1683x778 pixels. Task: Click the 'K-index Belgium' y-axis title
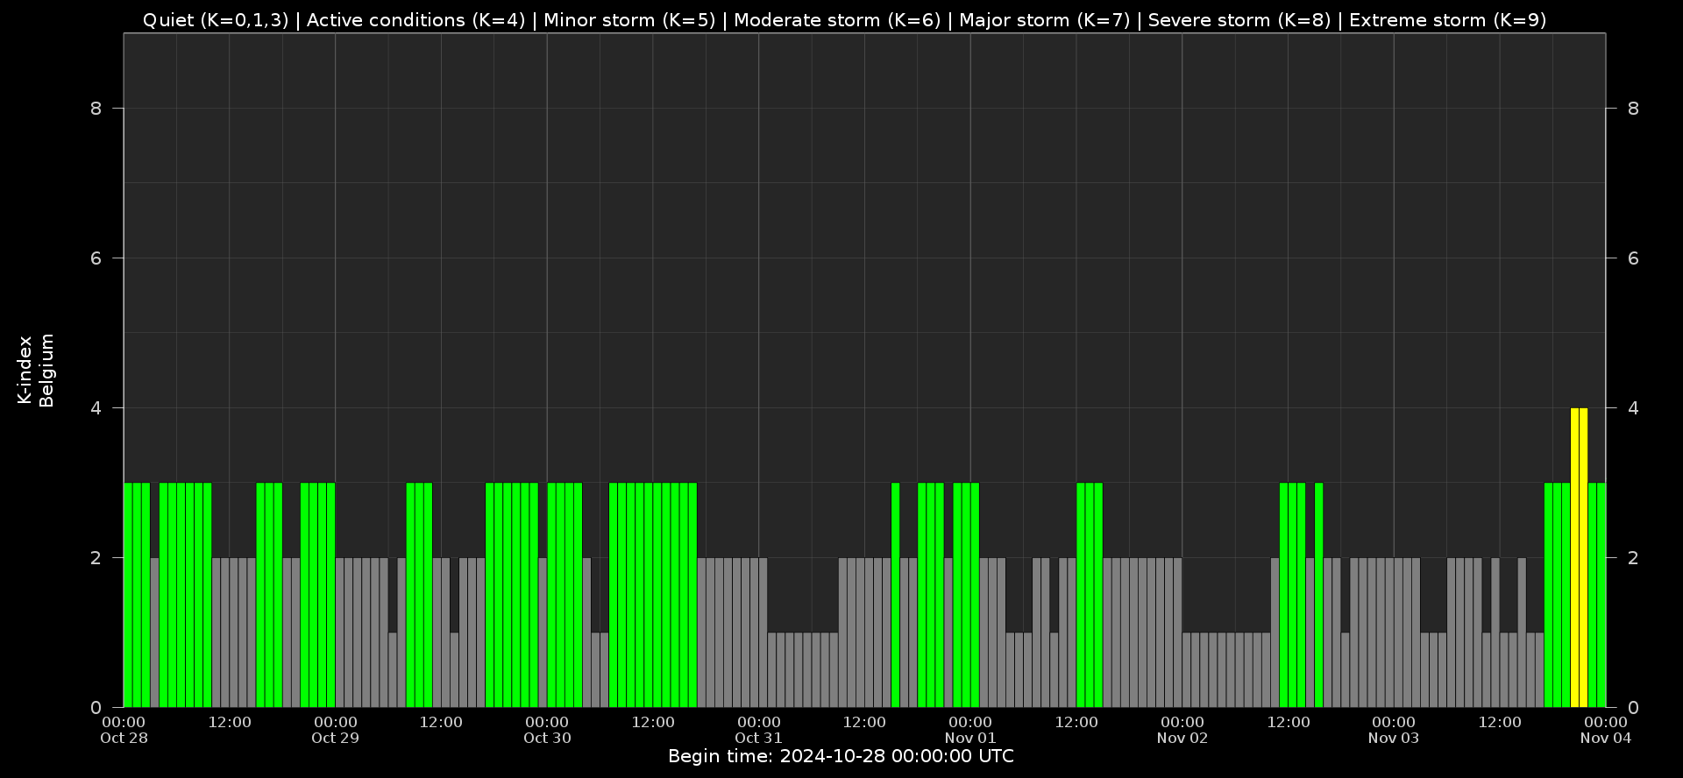pos(36,371)
